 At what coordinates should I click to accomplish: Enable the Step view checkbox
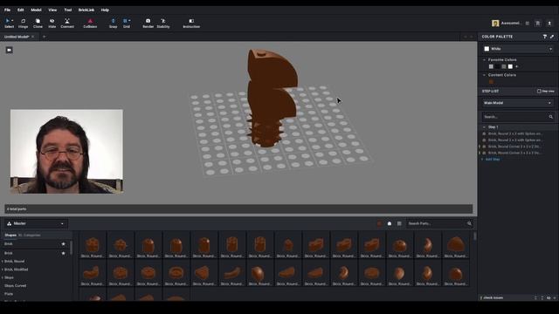pyautogui.click(x=539, y=91)
